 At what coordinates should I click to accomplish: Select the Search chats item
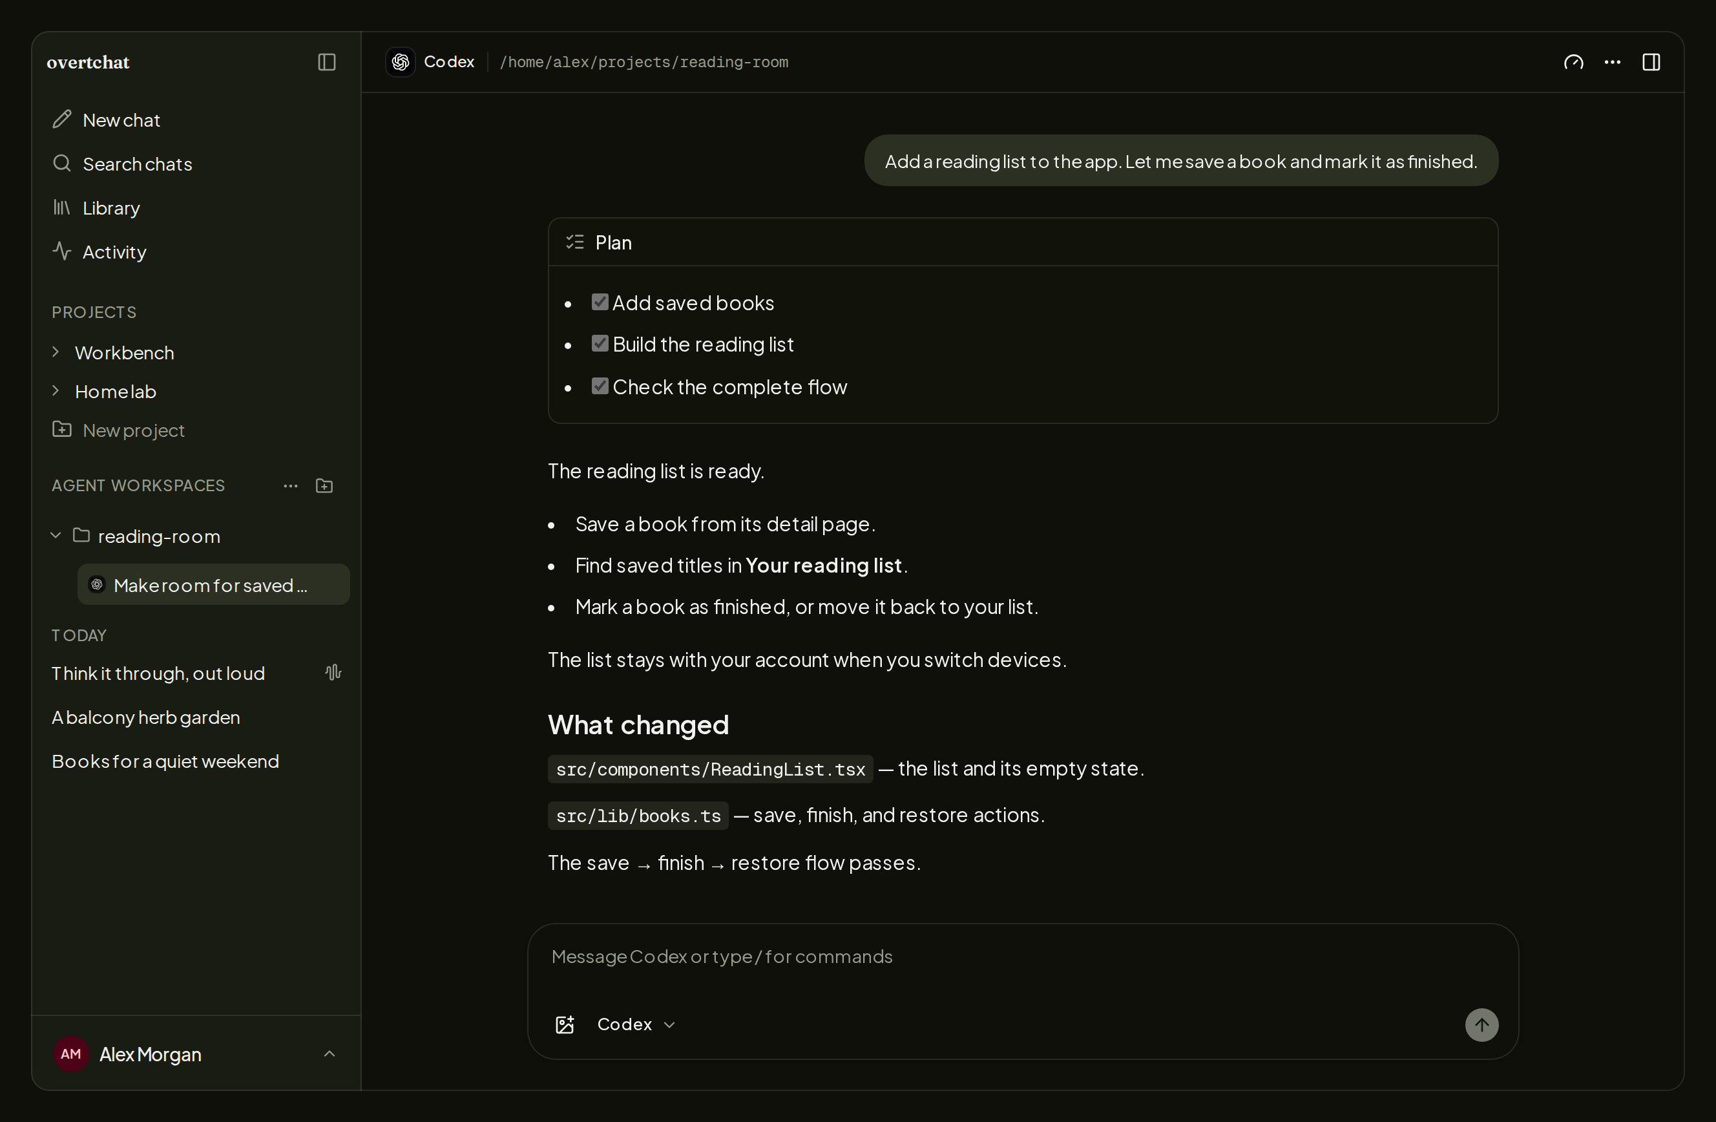pos(196,164)
